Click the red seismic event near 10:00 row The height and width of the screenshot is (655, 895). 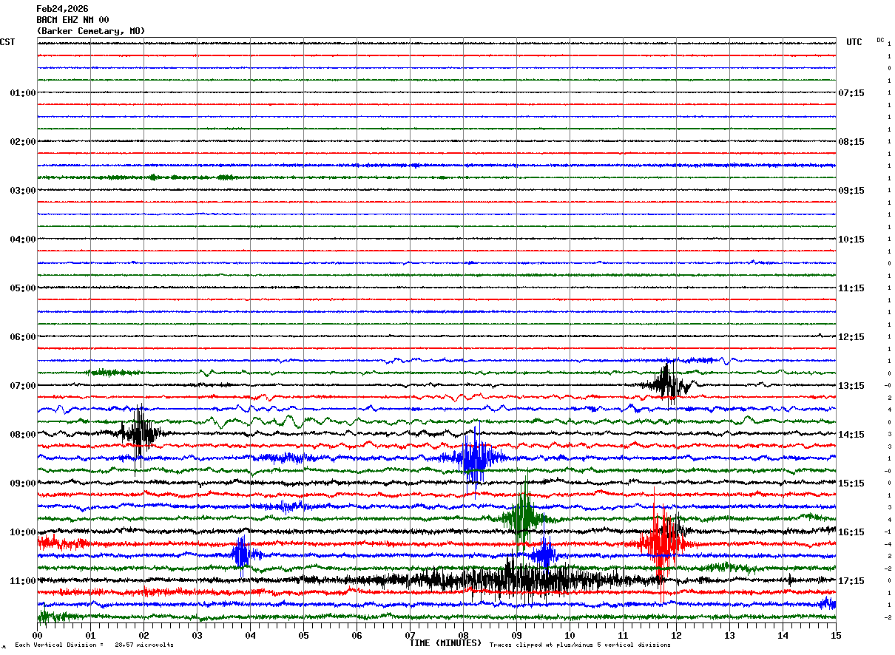663,540
